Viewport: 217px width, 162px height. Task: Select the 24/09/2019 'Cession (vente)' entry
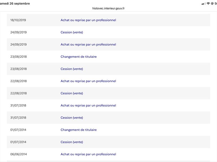point(108,32)
